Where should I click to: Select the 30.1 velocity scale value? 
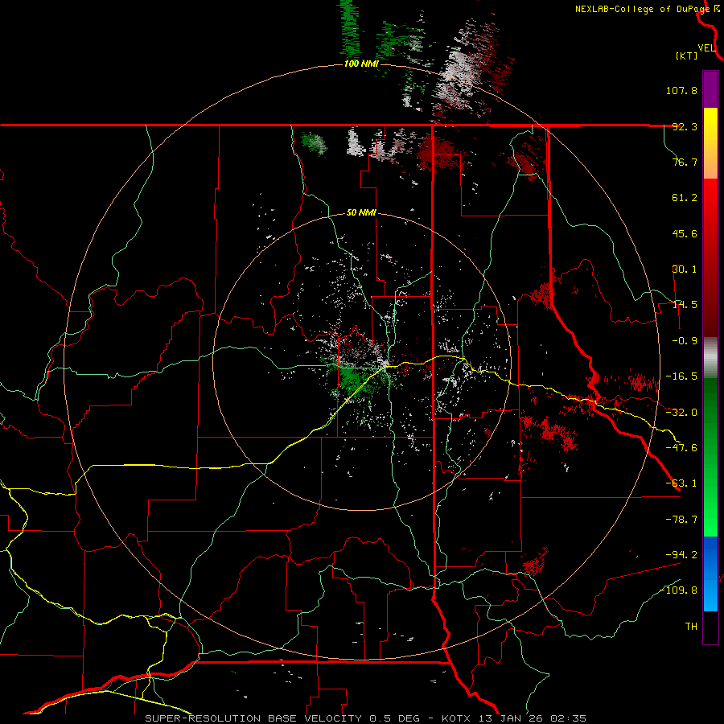pos(685,269)
